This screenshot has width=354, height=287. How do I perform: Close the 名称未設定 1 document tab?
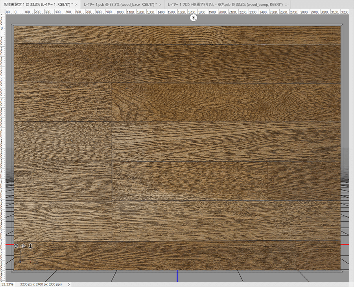[x=76, y=4]
